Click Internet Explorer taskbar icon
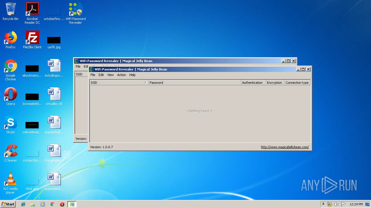The width and height of the screenshot is (371, 208). (23, 204)
